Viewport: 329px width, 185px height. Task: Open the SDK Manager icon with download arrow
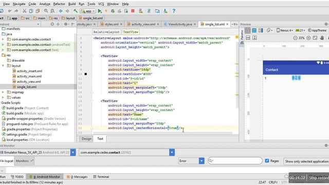click(x=166, y=11)
